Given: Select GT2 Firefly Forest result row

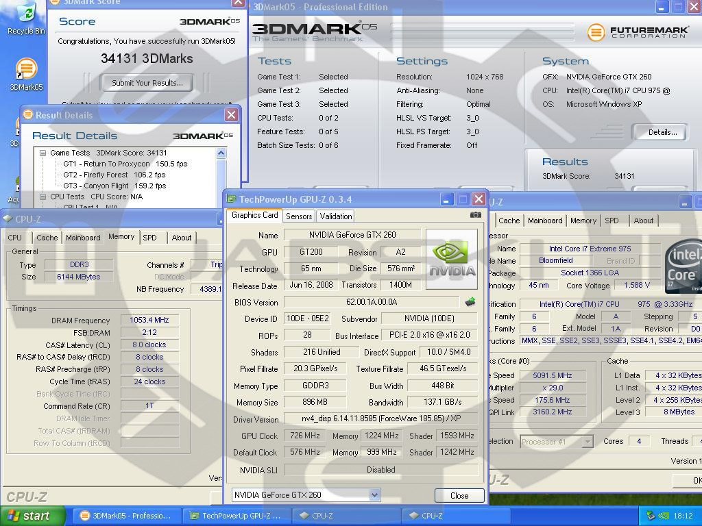Looking at the screenshot, I should (x=114, y=175).
